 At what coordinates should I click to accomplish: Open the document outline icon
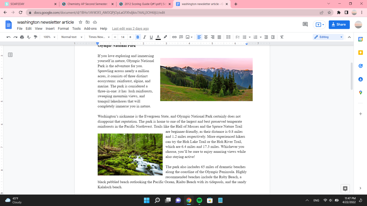click(10, 55)
